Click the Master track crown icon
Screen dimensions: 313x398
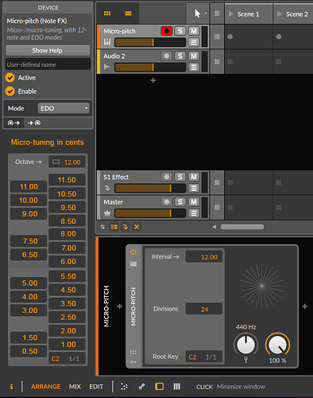(107, 213)
